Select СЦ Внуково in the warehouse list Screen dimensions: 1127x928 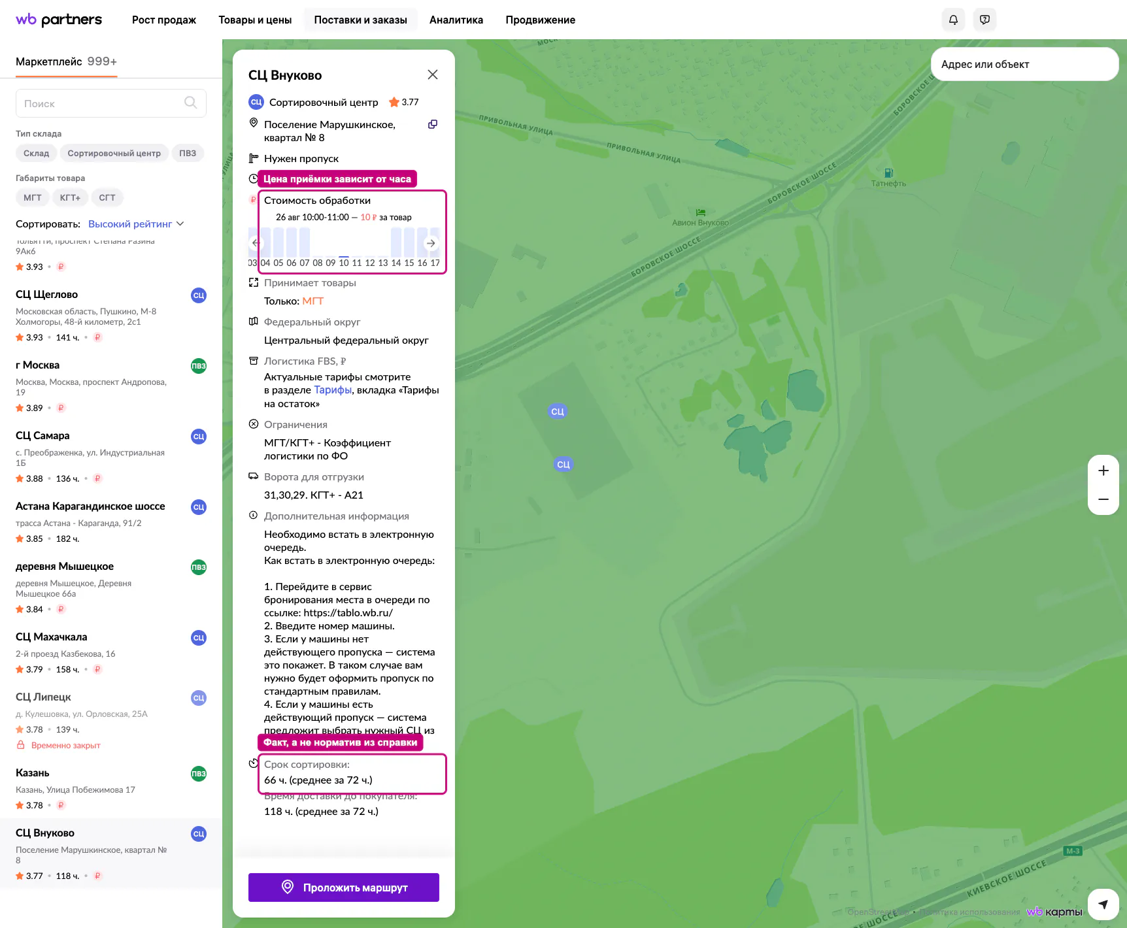(x=111, y=853)
